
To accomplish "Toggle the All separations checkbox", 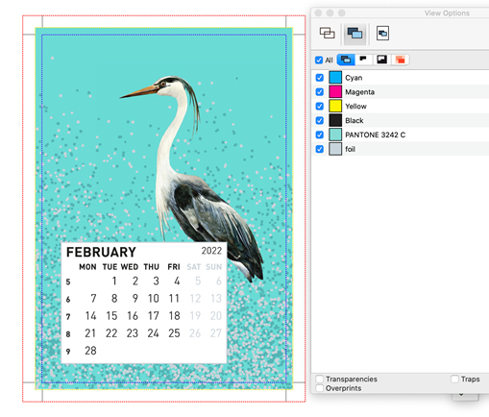I will 319,60.
